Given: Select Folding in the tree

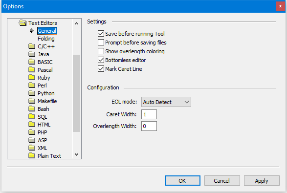Looking at the screenshot, I should point(46,39).
